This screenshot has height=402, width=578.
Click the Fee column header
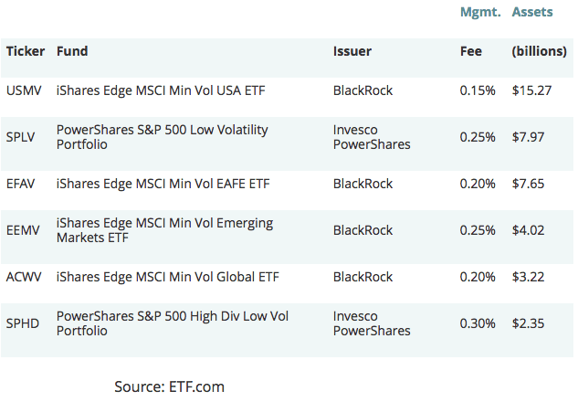coord(470,51)
